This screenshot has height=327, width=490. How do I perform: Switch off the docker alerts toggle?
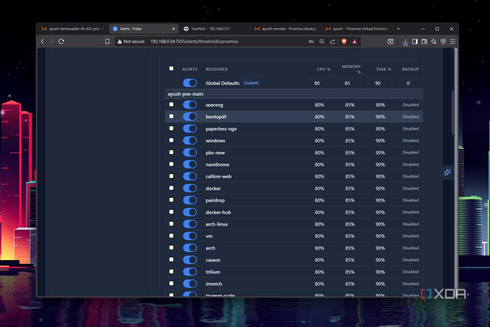(190, 188)
